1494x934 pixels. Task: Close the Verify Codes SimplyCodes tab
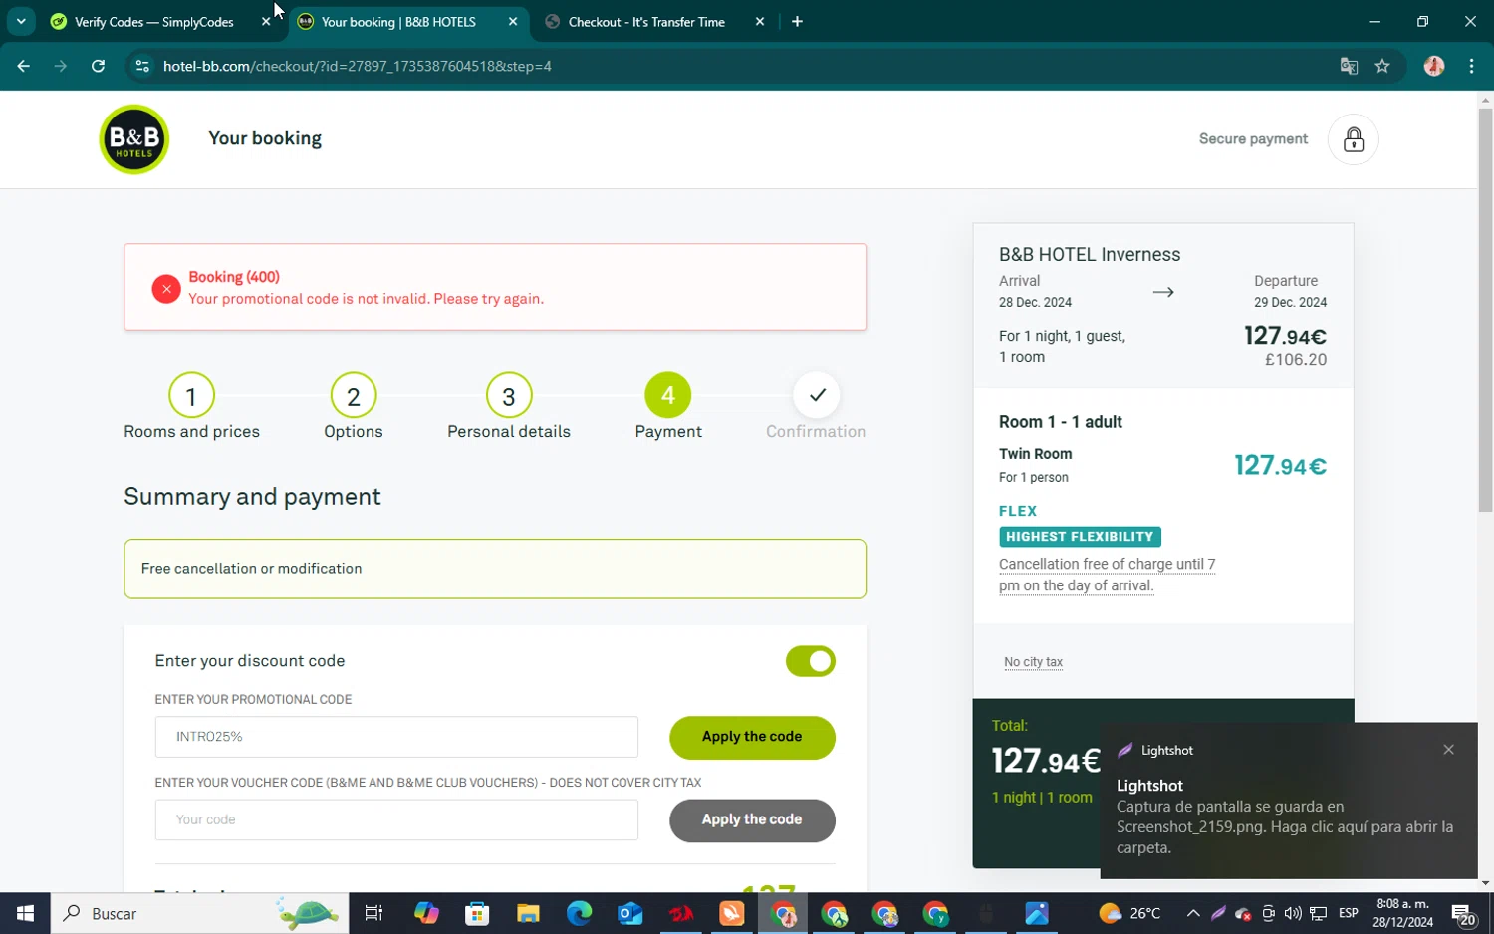pyautogui.click(x=266, y=22)
